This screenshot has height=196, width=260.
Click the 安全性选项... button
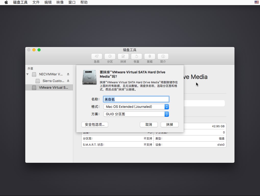[95, 125]
